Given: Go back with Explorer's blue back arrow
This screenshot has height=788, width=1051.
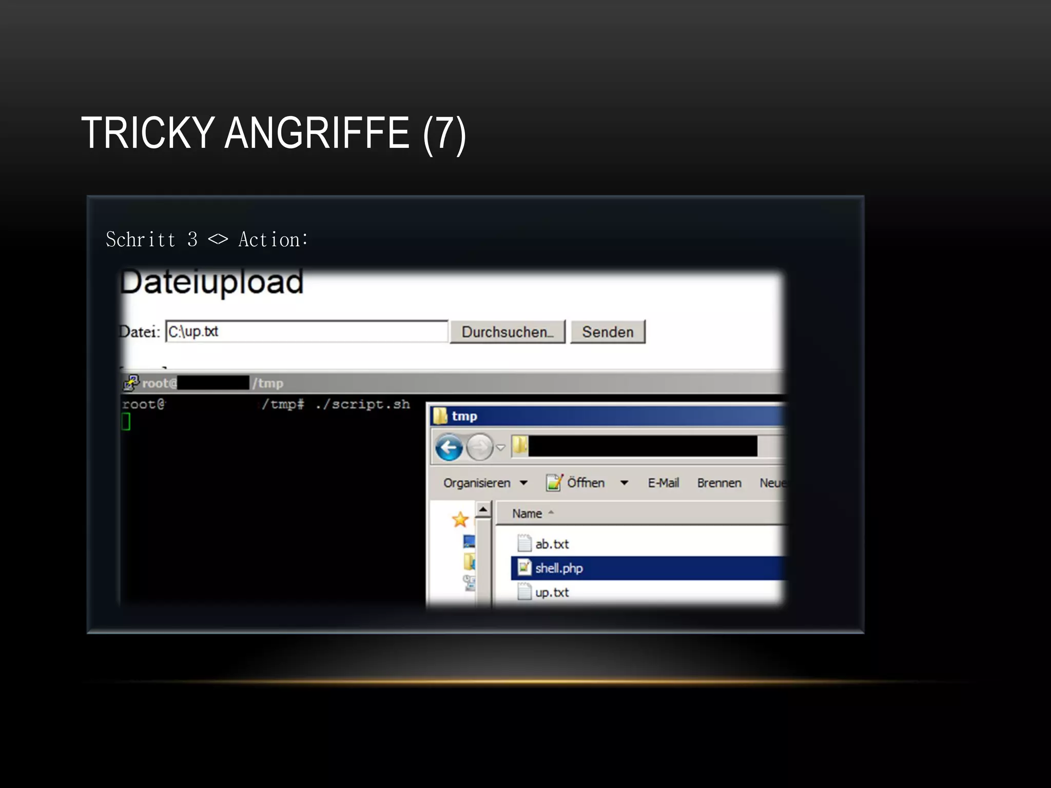Looking at the screenshot, I should [x=449, y=448].
